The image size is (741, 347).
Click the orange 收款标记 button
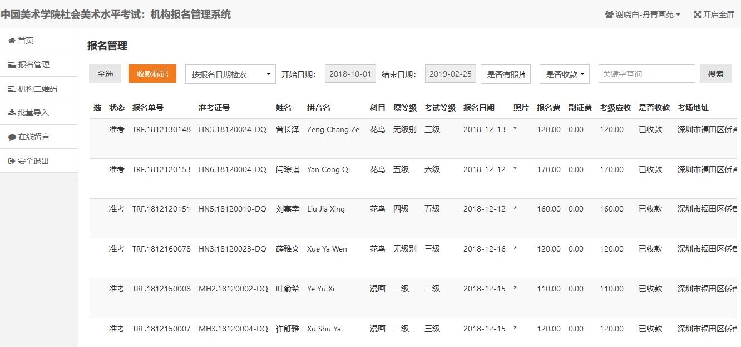coord(152,74)
